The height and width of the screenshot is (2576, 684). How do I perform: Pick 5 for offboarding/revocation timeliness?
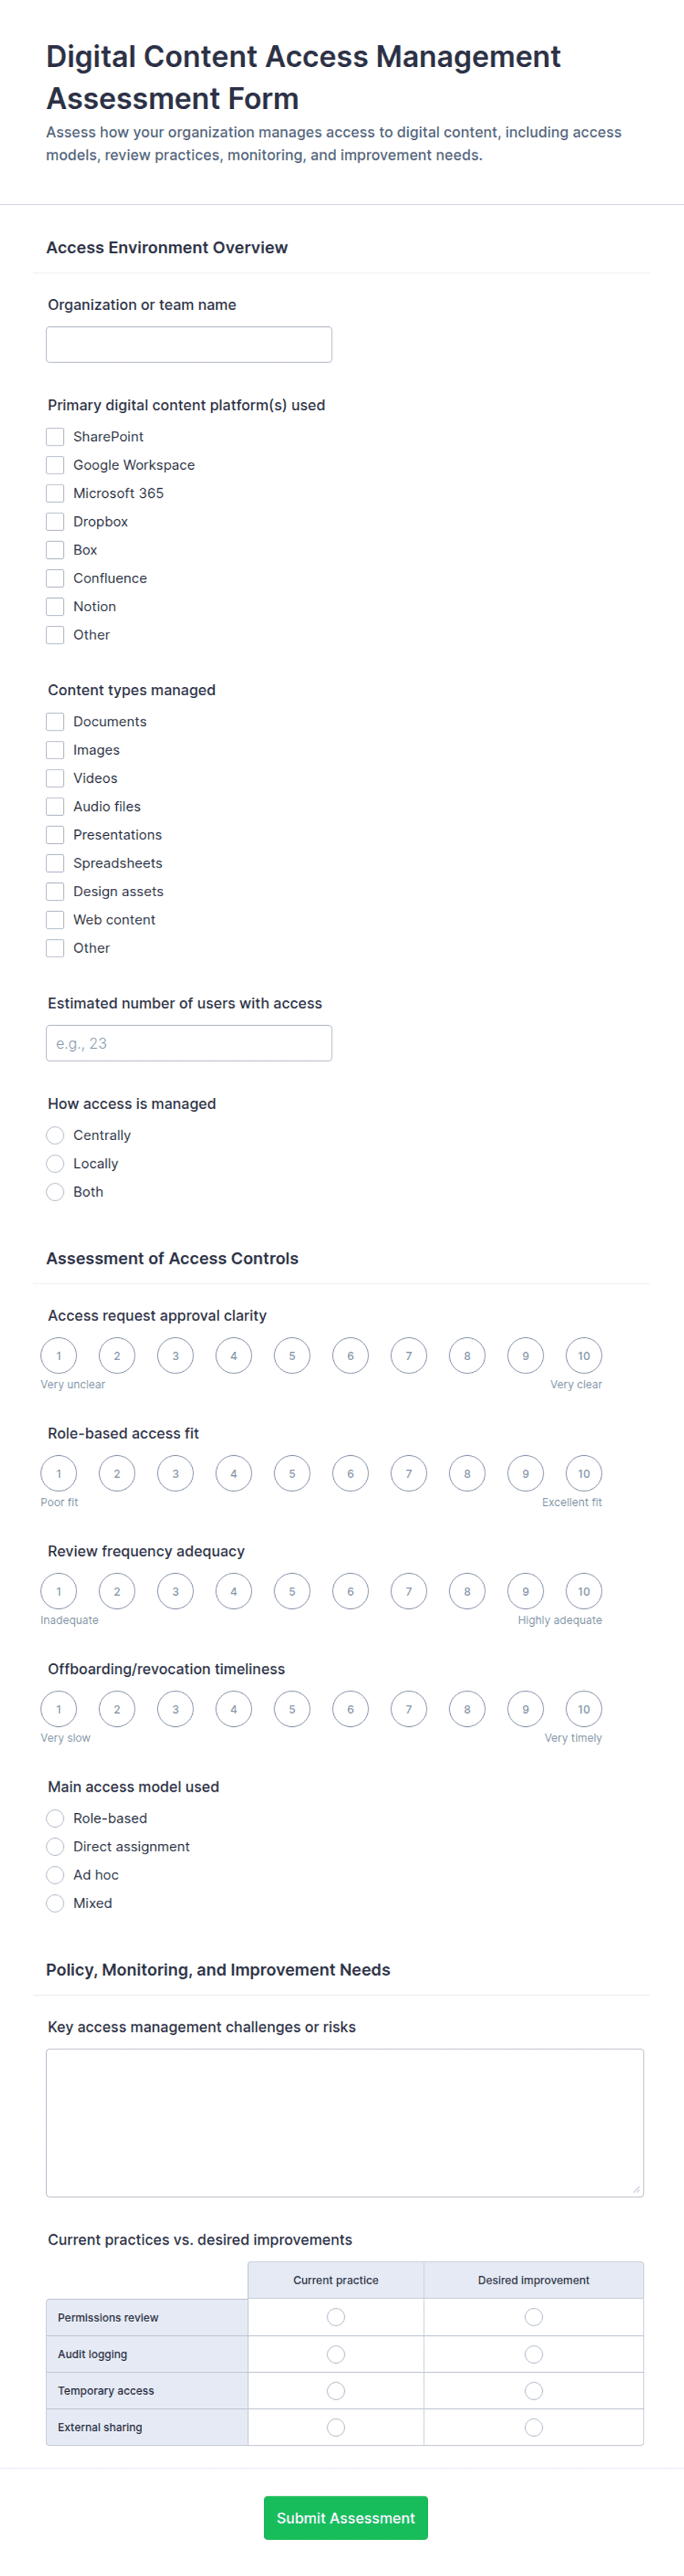point(293,1709)
